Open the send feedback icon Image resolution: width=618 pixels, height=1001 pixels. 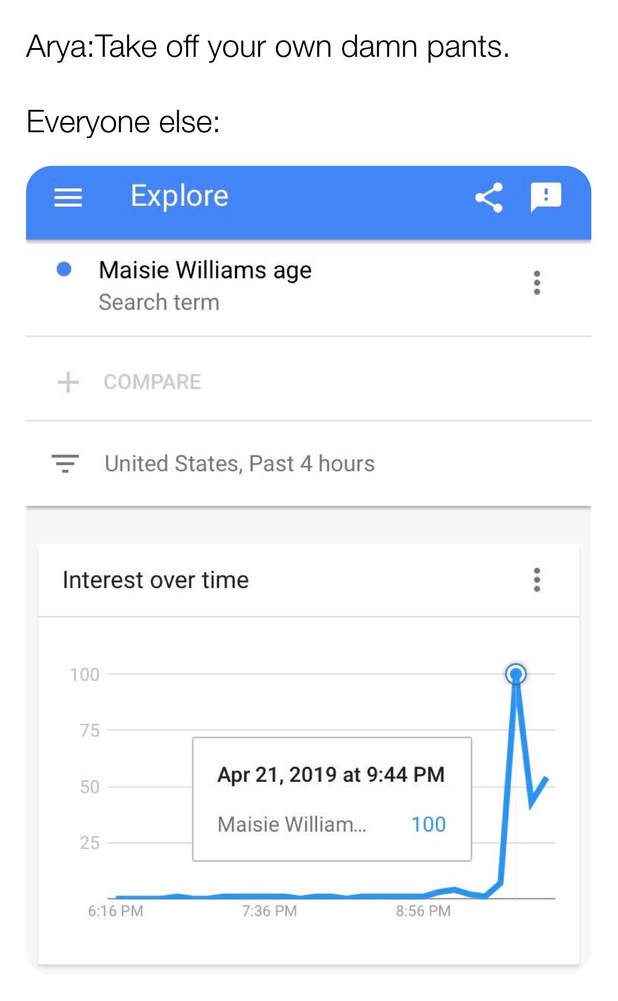(546, 196)
